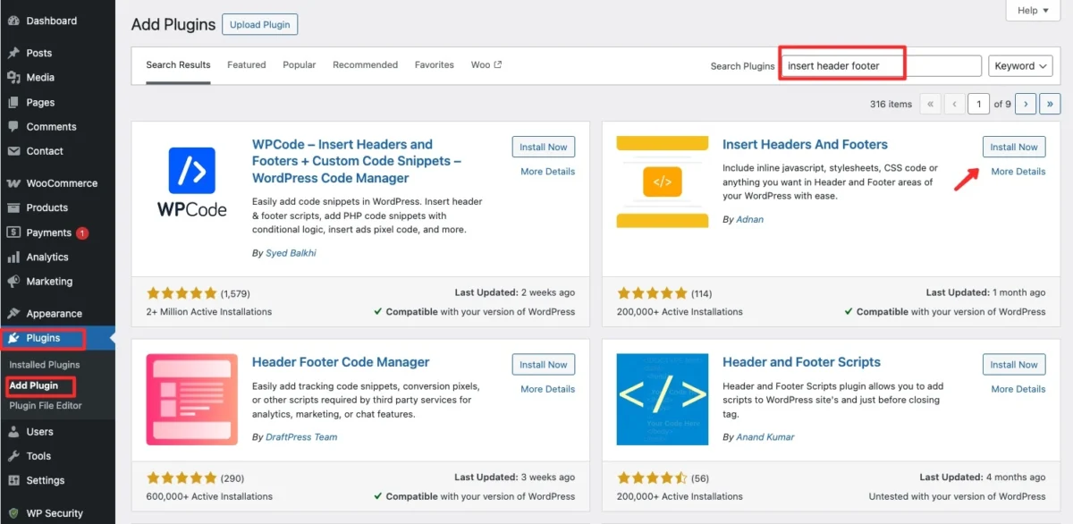Open More Details for WPCode
The width and height of the screenshot is (1073, 524).
[547, 172]
